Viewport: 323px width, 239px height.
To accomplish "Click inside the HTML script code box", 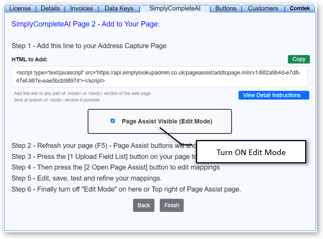I will [160, 77].
